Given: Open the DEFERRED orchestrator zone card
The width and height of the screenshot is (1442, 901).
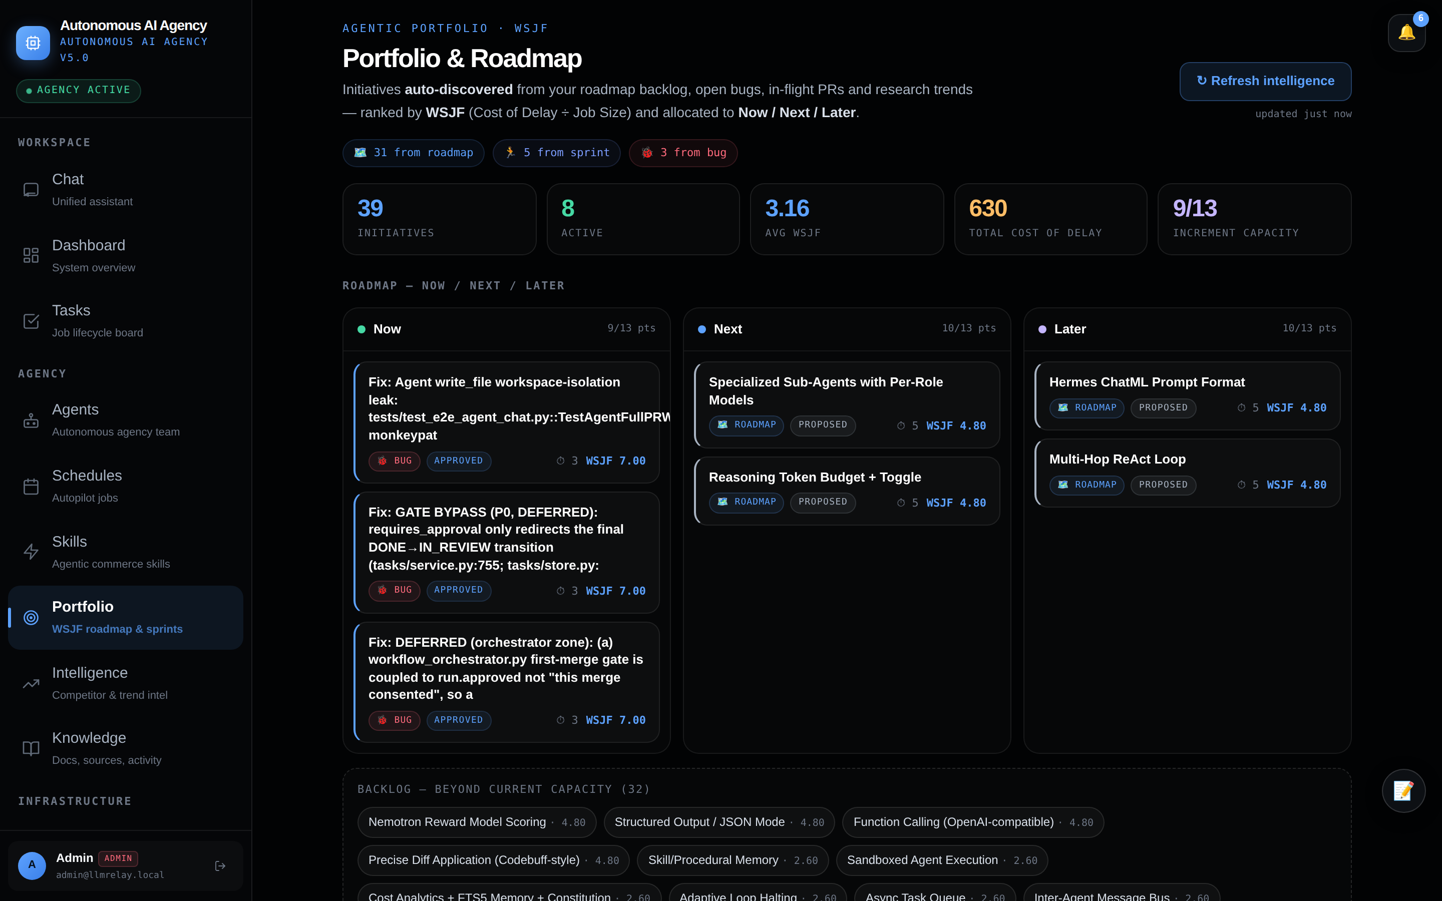Looking at the screenshot, I should point(507,682).
